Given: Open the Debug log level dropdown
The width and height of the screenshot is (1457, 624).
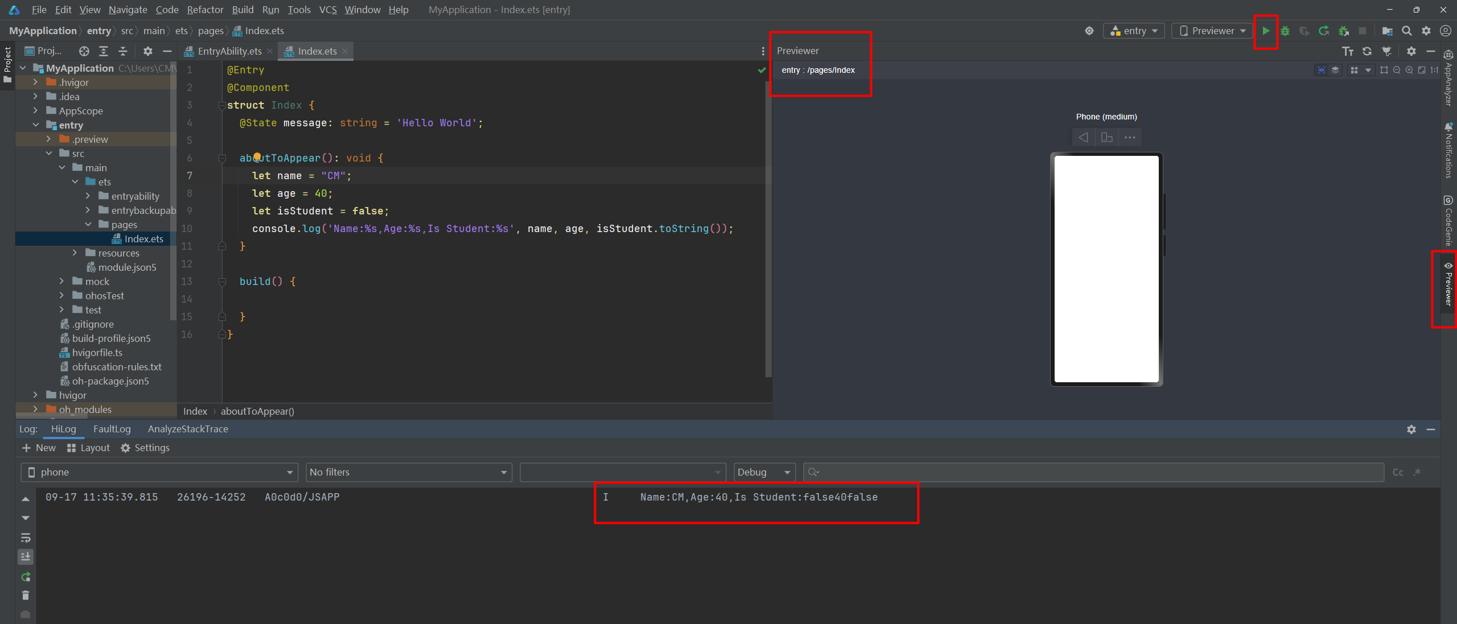Looking at the screenshot, I should pos(764,472).
